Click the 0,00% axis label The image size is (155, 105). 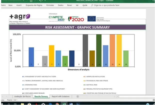pyautogui.click(x=18, y=66)
